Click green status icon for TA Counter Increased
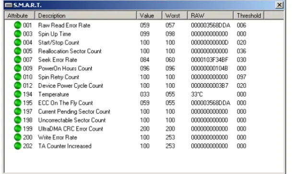The width and height of the screenshot is (307, 174). (x=18, y=146)
